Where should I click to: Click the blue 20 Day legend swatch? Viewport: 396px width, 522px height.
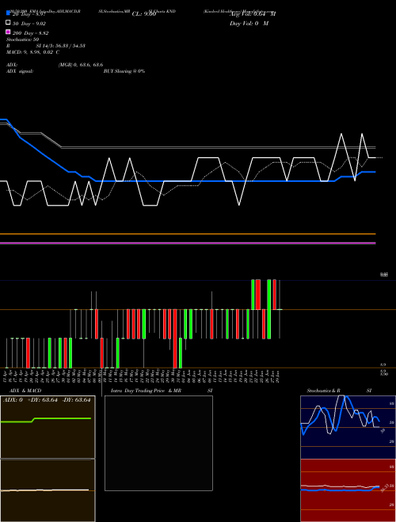point(8,13)
